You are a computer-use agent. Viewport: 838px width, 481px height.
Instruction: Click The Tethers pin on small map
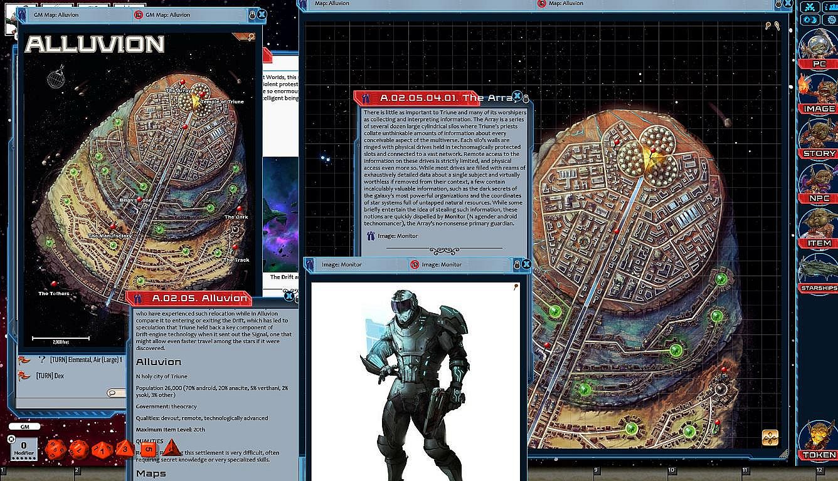(x=55, y=284)
